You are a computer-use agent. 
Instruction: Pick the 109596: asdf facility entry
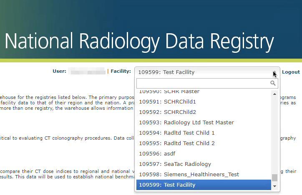pyautogui.click(x=204, y=153)
